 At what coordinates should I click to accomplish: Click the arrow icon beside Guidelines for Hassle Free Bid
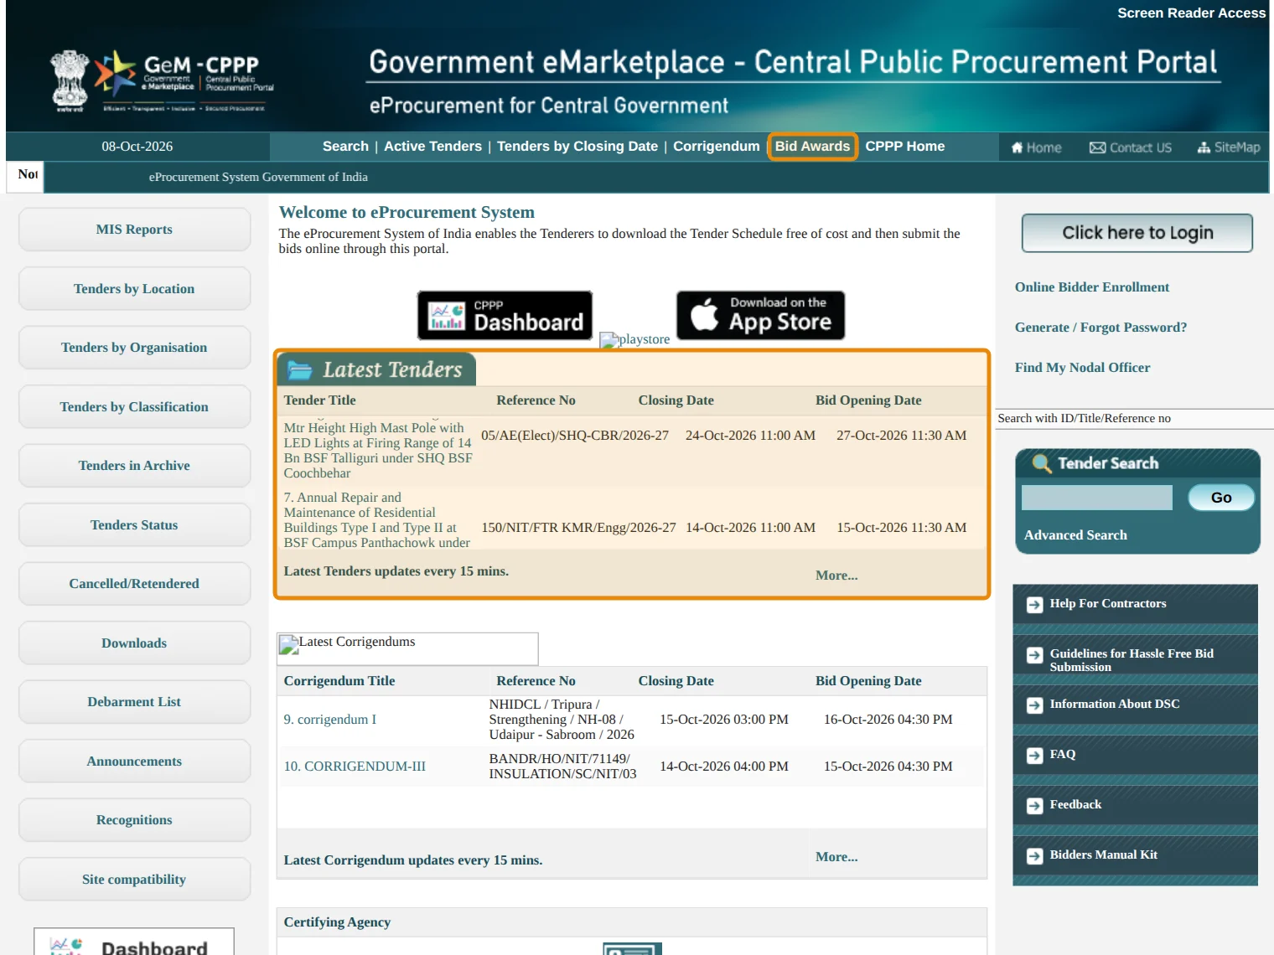1035,655
